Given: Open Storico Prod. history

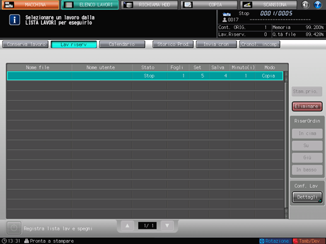Looking at the screenshot, I should (x=173, y=44).
